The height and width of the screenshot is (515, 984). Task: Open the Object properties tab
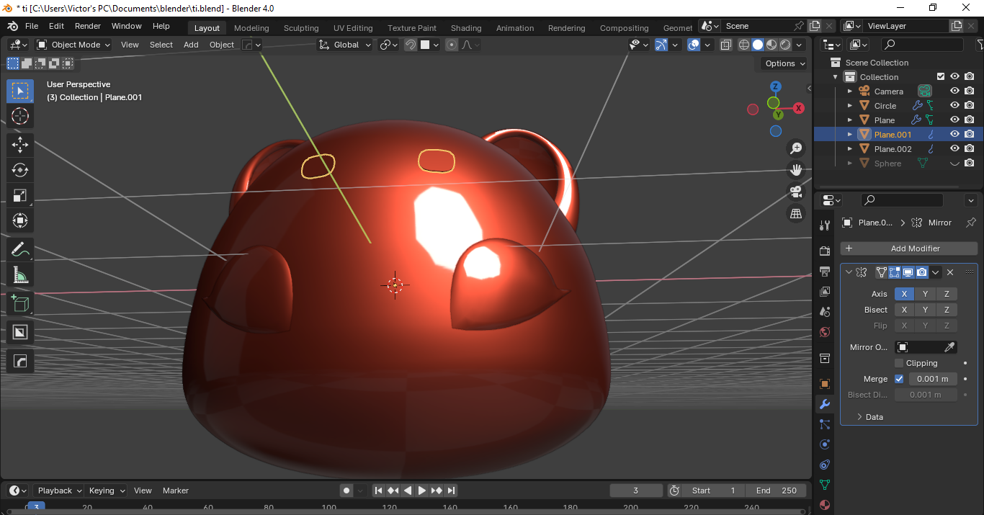click(825, 384)
